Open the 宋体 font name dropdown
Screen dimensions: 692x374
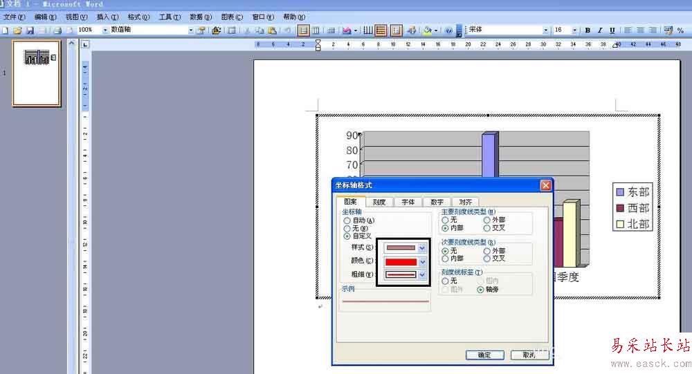click(545, 30)
